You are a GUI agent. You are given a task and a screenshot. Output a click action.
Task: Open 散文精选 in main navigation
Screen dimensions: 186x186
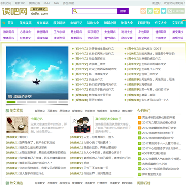[x=59, y=23]
